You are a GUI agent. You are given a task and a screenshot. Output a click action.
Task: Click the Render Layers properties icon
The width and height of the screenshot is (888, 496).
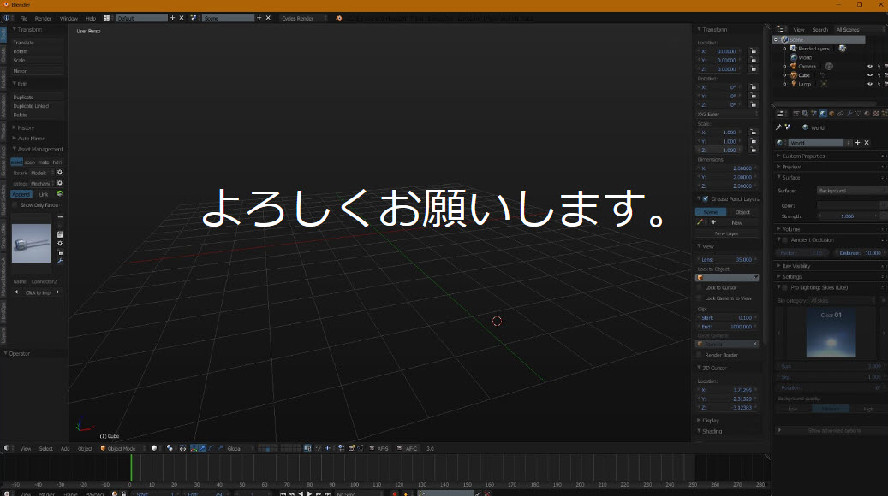[x=805, y=114]
